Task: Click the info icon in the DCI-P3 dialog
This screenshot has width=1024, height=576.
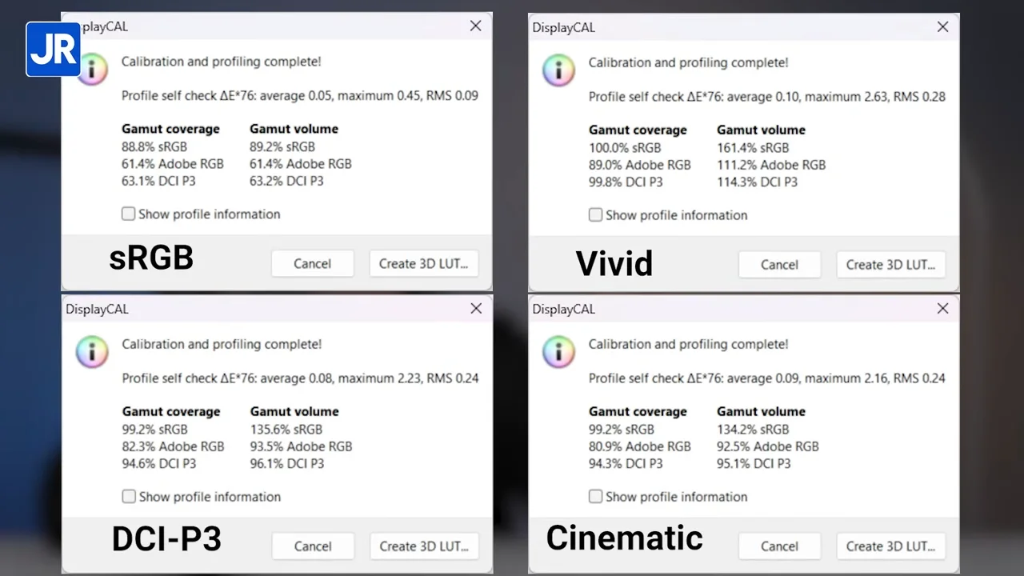Action: 92,352
